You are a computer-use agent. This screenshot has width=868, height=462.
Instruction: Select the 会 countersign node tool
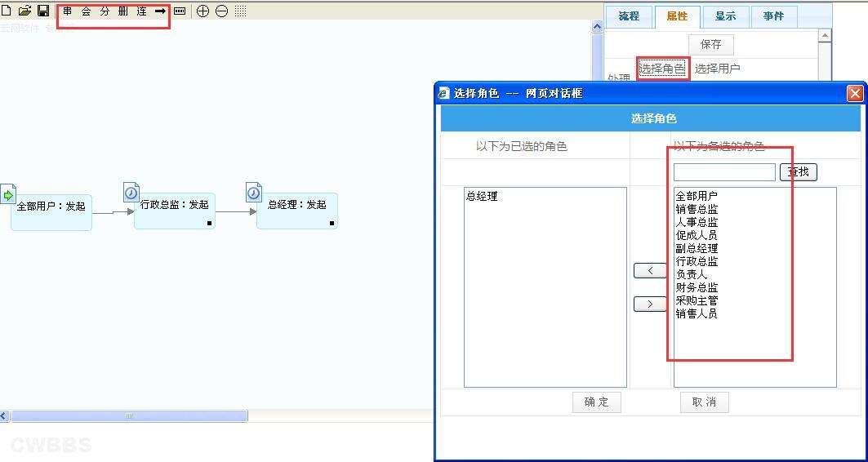[86, 11]
